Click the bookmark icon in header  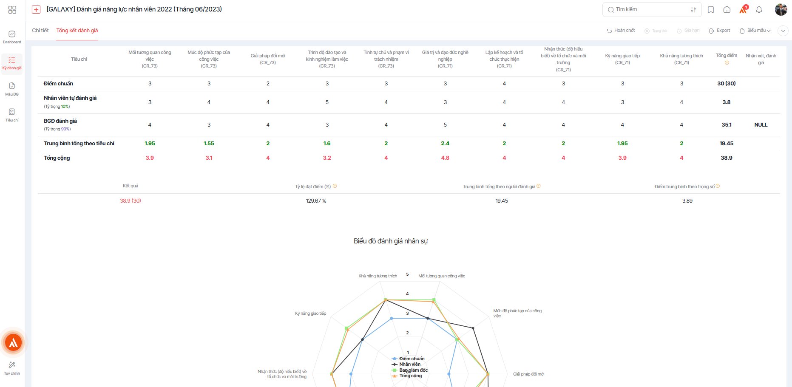[711, 10]
